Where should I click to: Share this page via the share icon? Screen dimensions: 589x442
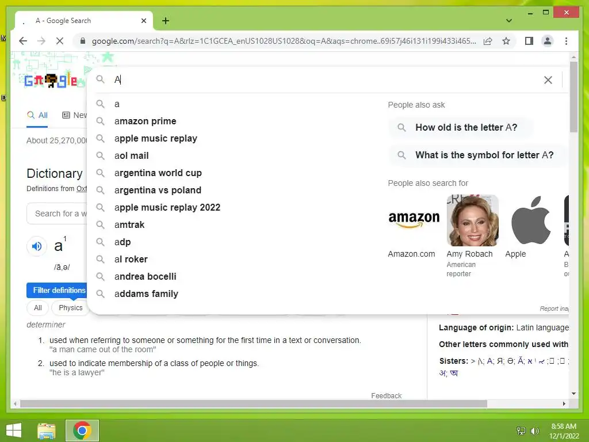(x=488, y=41)
